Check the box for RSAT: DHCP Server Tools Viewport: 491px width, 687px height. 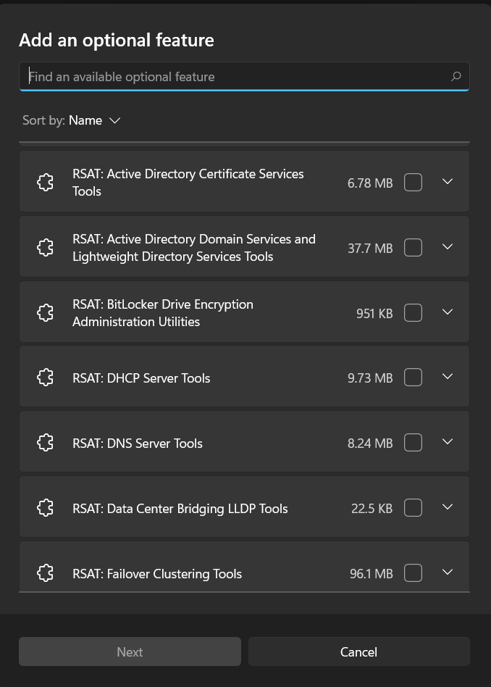click(x=413, y=377)
